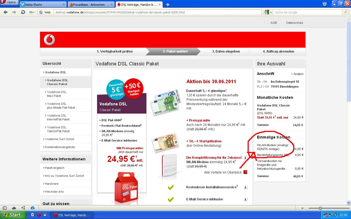The width and height of the screenshot is (351, 219).
Task: Launch media player from quick launch
Action: [x=33, y=215]
